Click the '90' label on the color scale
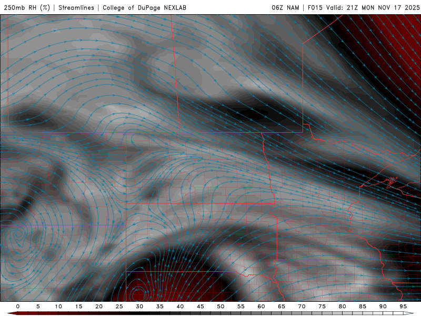Image resolution: width=421 pixels, height=316 pixels. [383, 307]
